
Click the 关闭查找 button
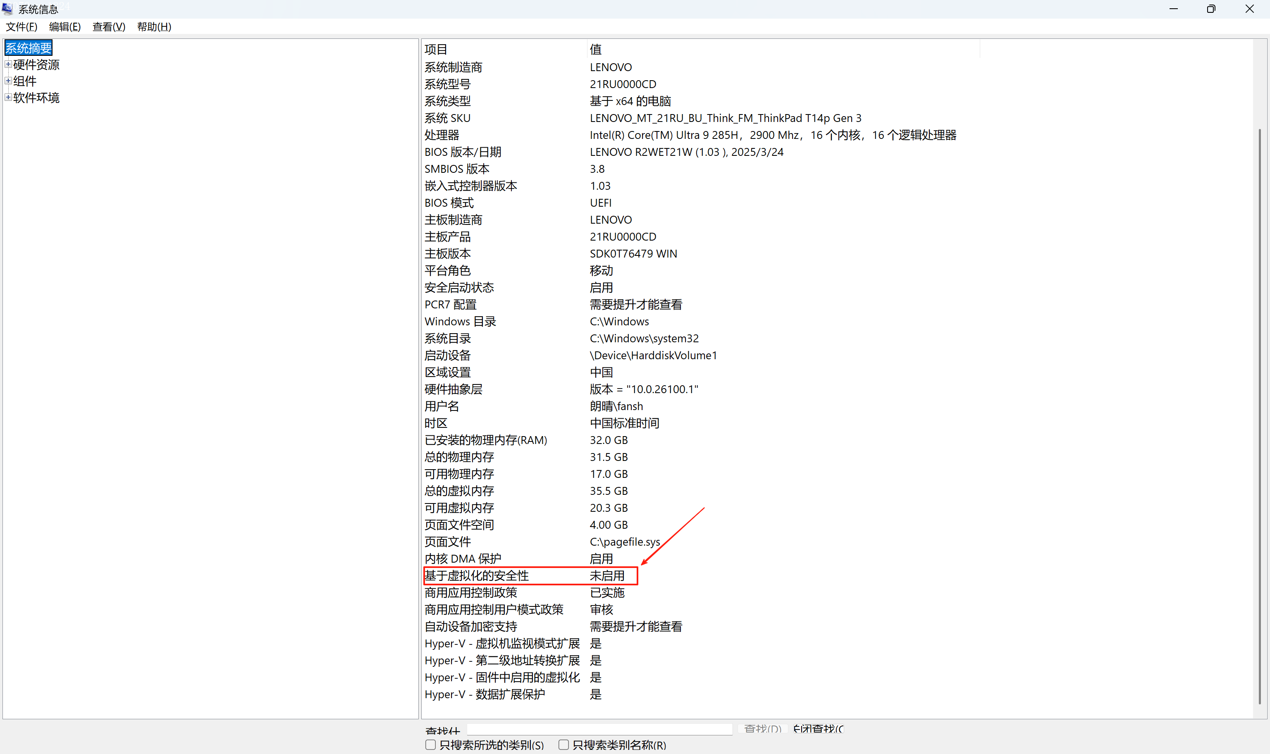(819, 729)
